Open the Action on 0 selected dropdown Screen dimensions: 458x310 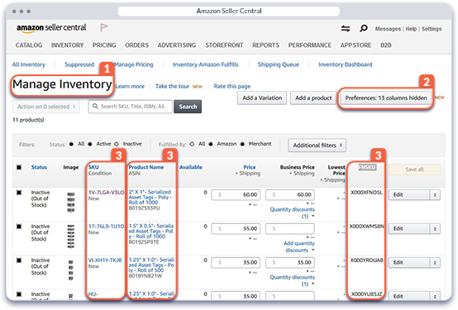click(x=45, y=107)
